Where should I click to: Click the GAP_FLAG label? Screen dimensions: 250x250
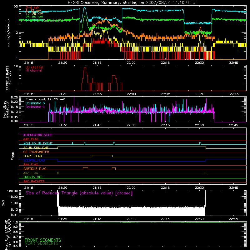tap(31, 139)
